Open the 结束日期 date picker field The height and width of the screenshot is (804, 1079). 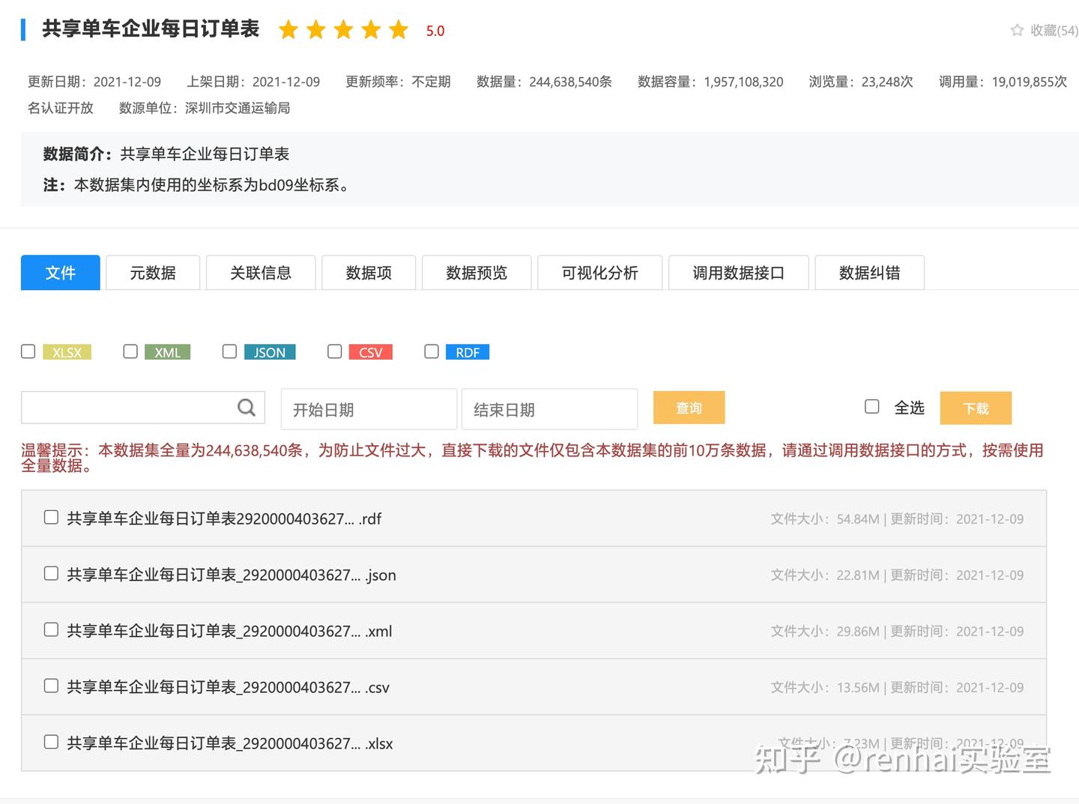549,409
